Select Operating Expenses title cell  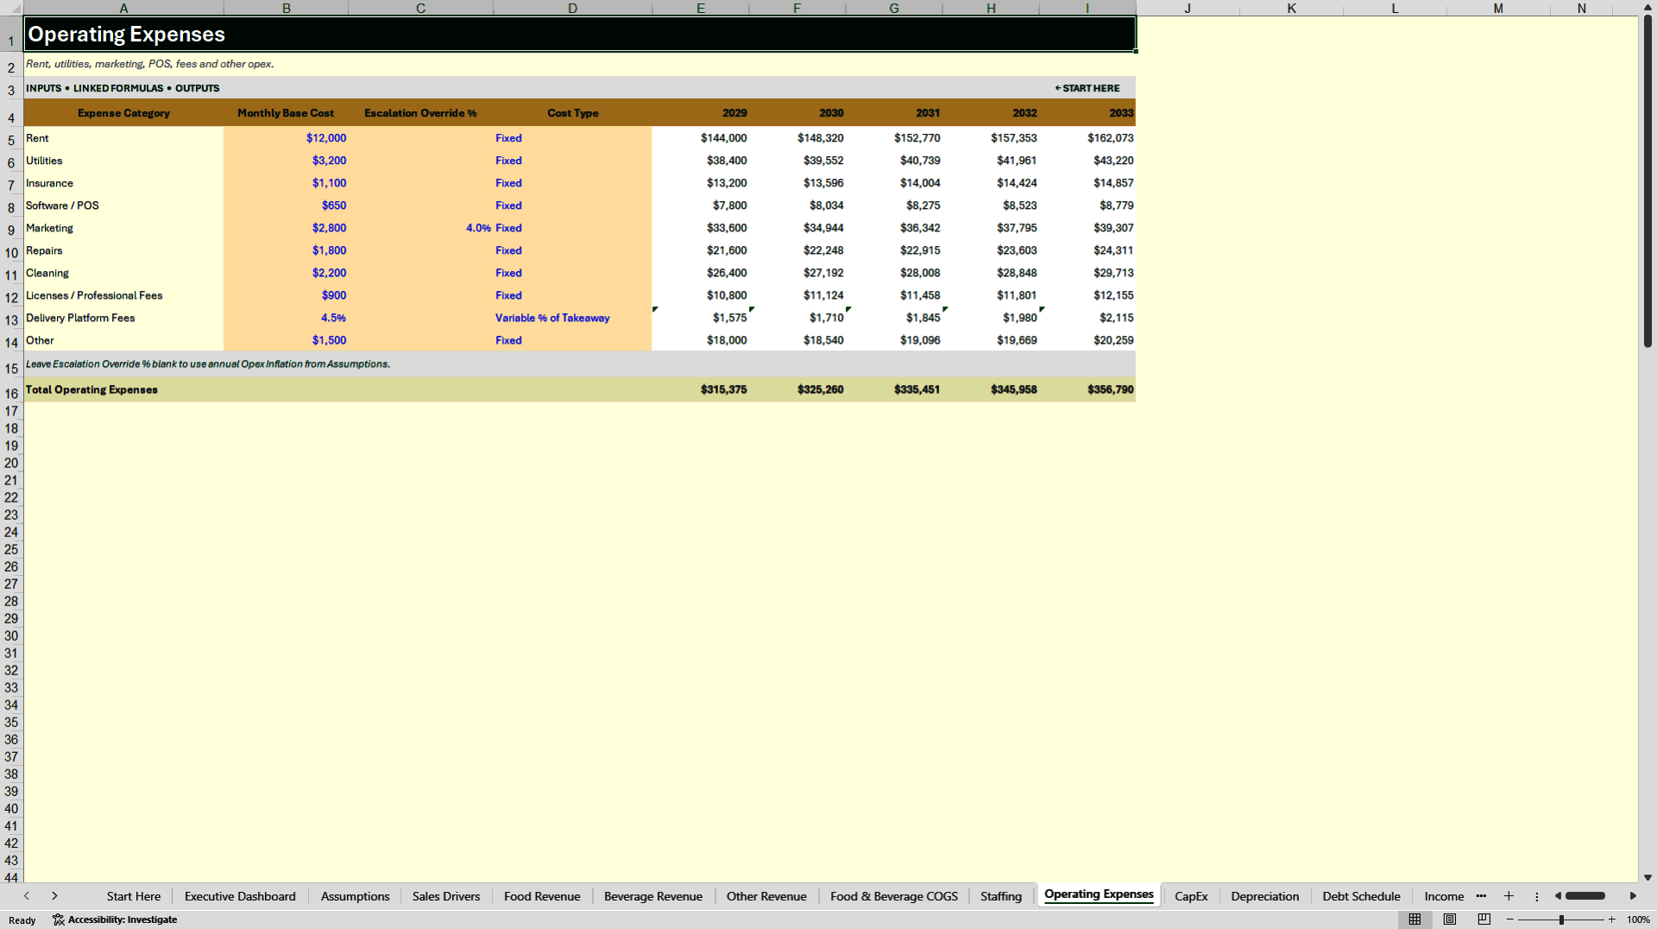pyautogui.click(x=579, y=34)
